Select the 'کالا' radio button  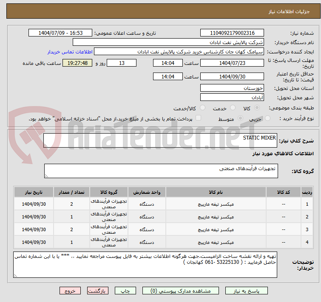257,108
